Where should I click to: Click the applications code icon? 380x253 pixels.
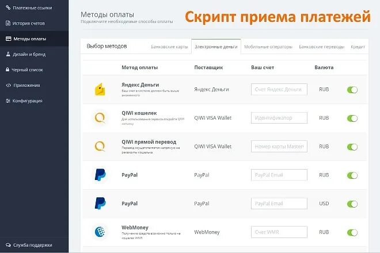pos(9,85)
